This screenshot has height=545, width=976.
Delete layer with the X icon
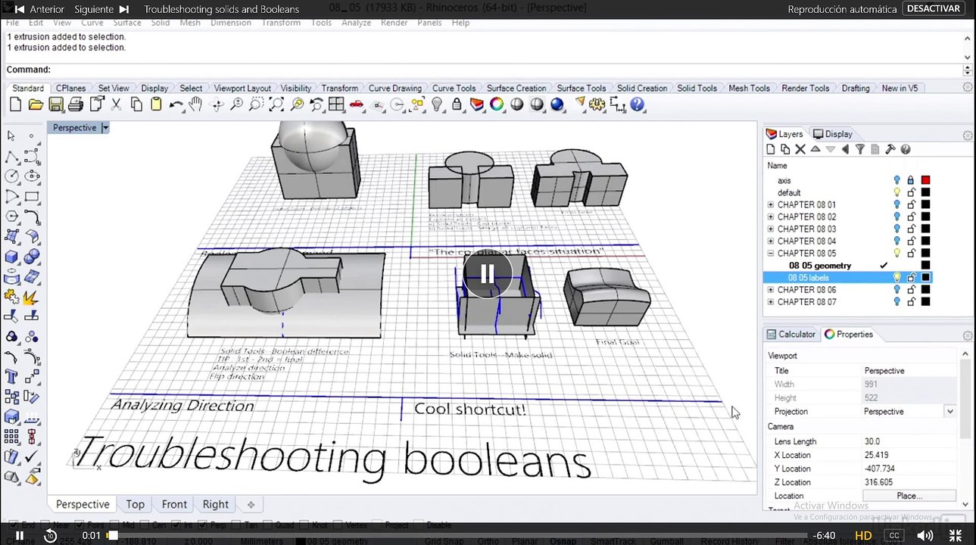(800, 149)
